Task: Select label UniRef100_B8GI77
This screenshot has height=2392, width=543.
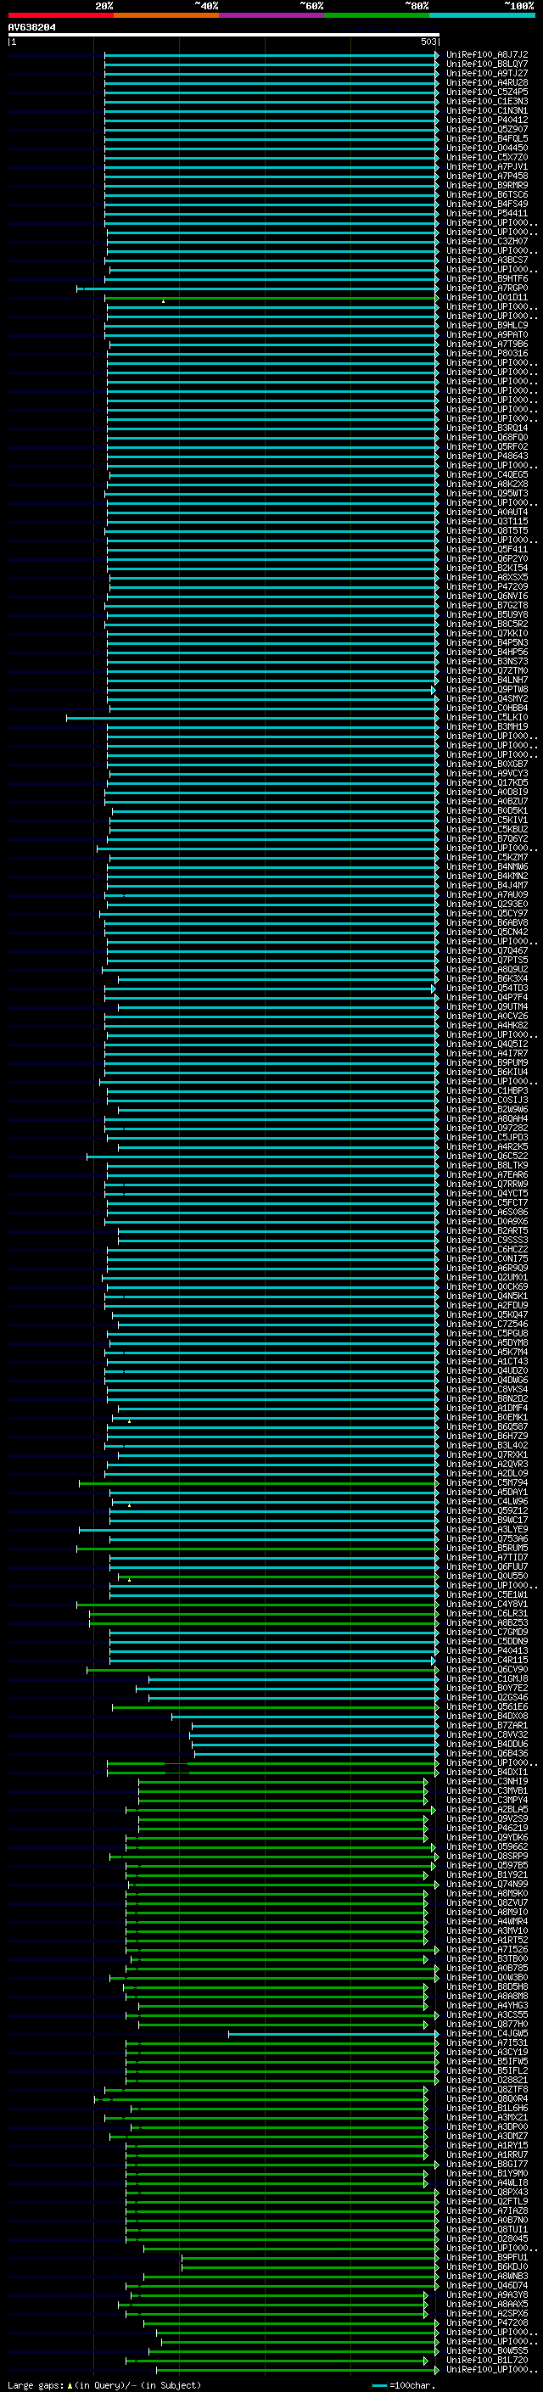Action: (487, 2165)
